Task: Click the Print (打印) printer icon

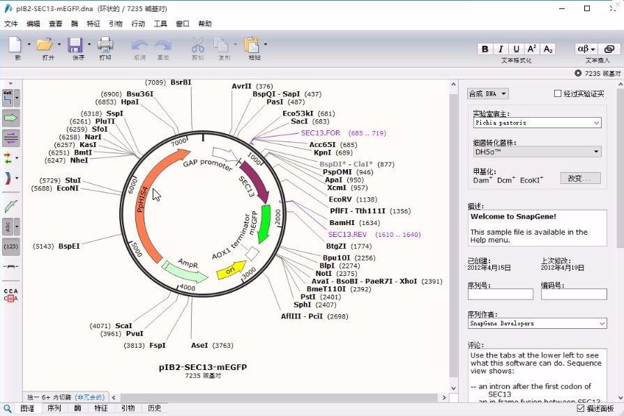Action: point(105,45)
